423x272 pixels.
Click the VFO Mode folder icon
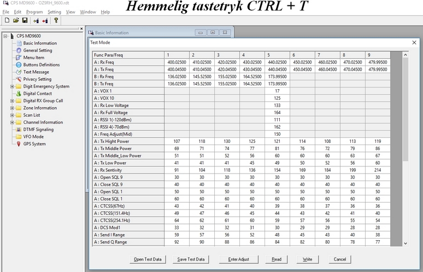click(x=19, y=137)
